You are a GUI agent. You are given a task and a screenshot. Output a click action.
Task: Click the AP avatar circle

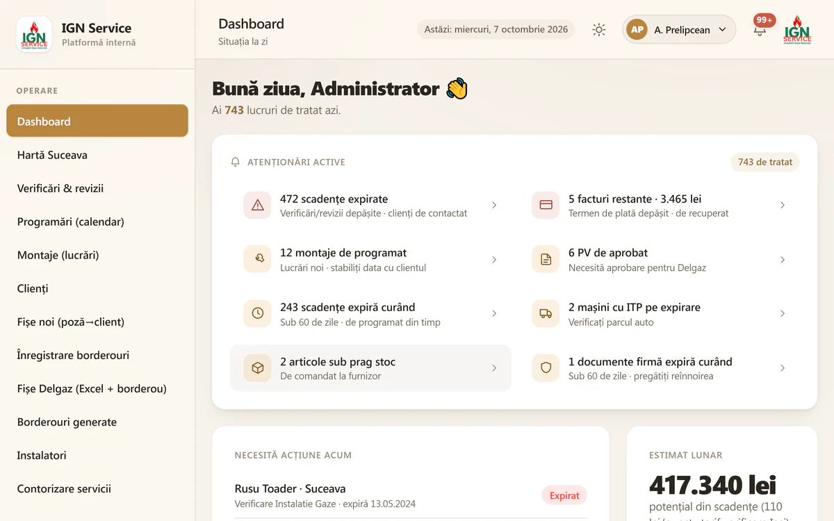tap(637, 30)
